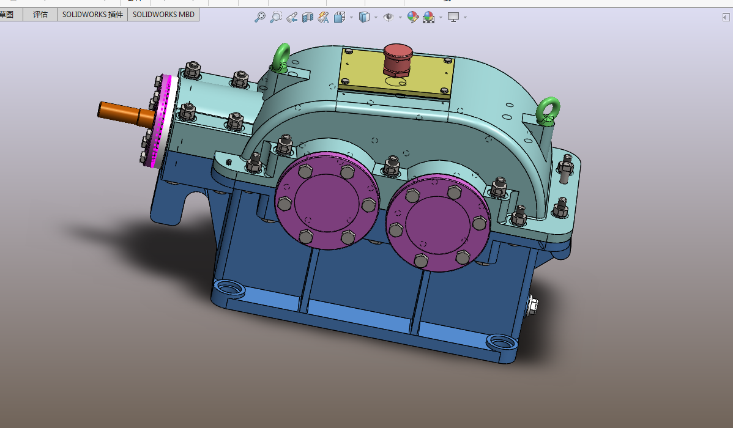This screenshot has width=733, height=428.
Task: Open the Apply Scene dropdown arrow
Action: (440, 18)
